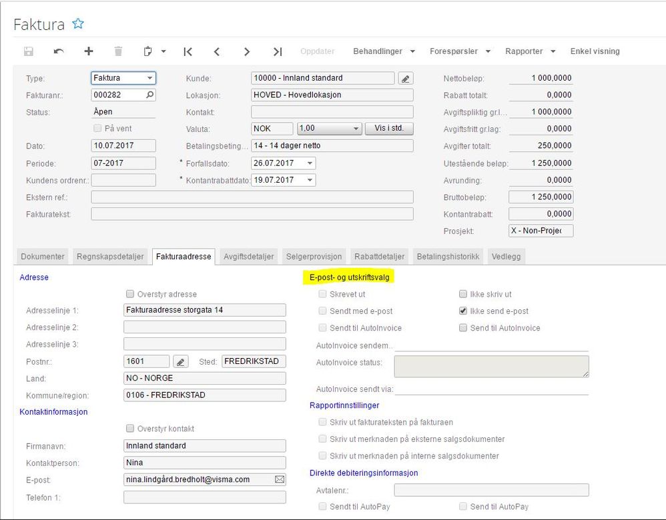Click the Kundens ordrenr. input field
Screen dimensions: 666x520
(123, 180)
